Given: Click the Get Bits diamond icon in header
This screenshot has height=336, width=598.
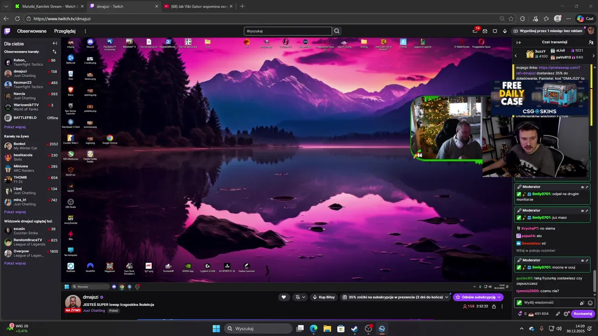Looking at the screenshot, I should (x=505, y=31).
